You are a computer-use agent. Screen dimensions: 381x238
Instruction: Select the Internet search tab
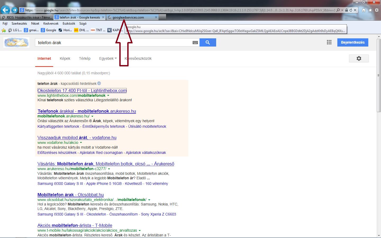click(x=44, y=58)
